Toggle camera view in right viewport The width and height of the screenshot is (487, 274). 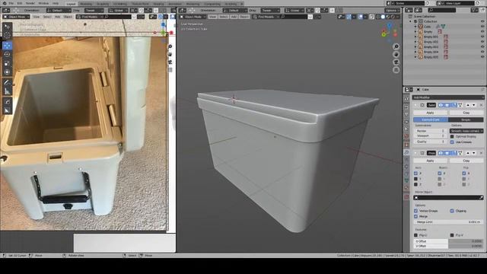[396, 62]
